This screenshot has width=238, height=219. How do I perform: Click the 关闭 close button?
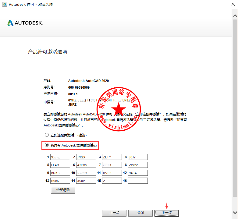pyautogui.click(x=140, y=213)
